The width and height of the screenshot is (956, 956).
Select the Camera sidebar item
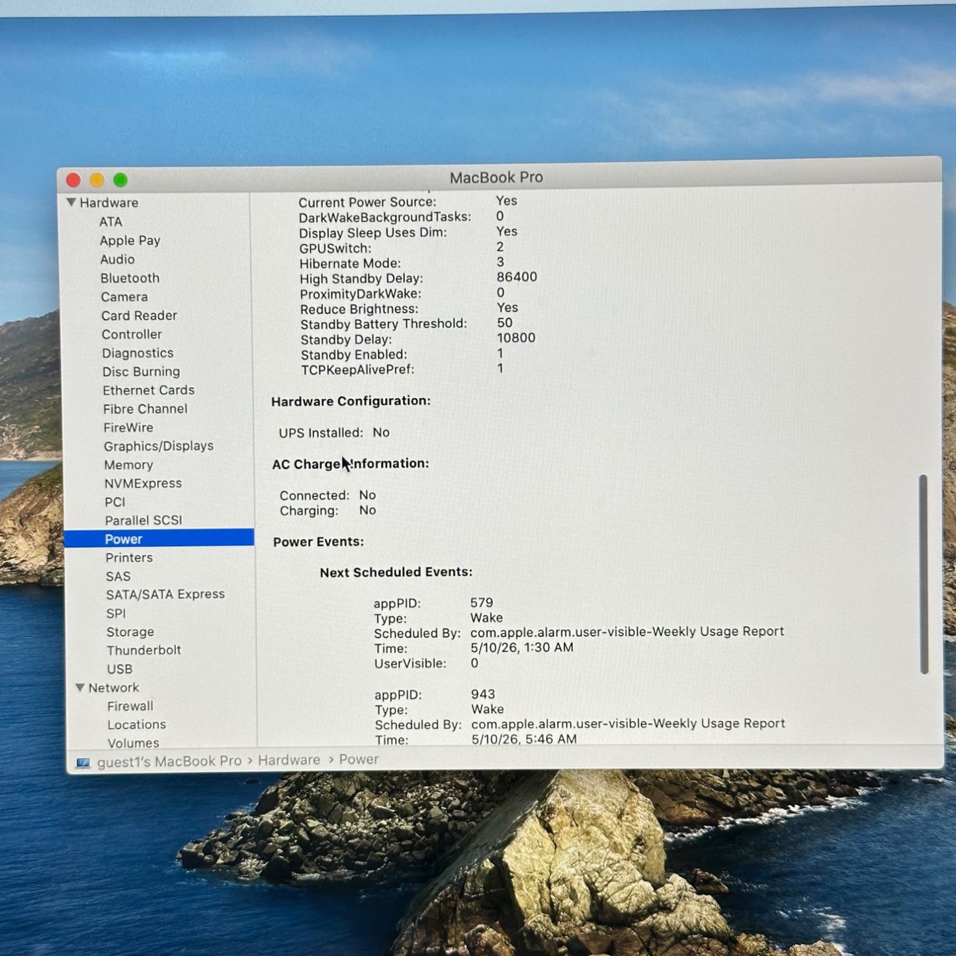click(x=124, y=297)
